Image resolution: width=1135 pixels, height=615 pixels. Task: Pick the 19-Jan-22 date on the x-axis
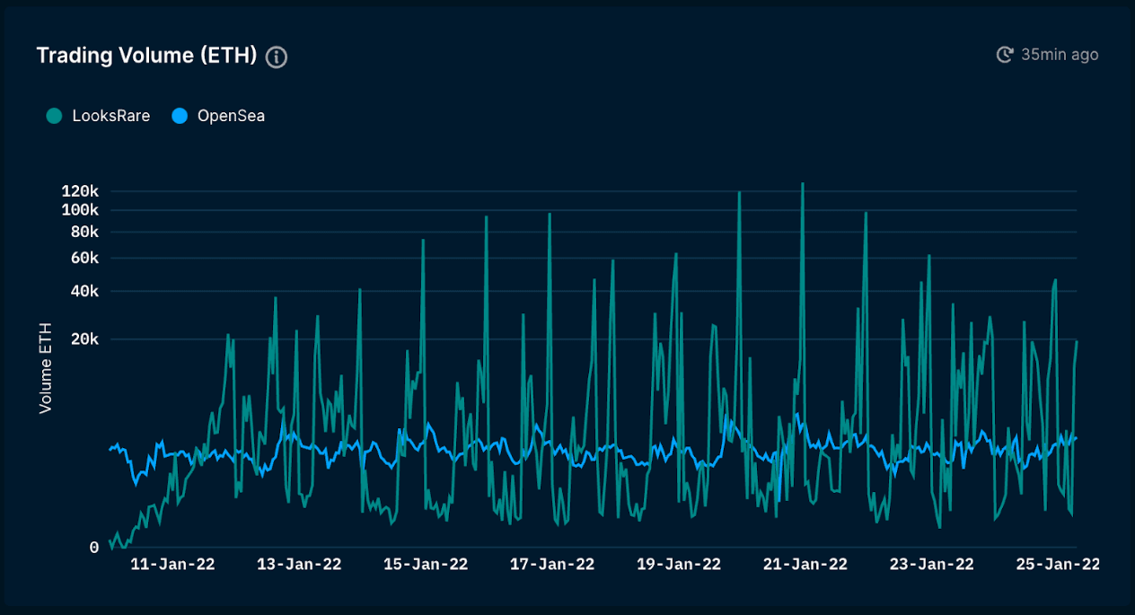(x=679, y=565)
